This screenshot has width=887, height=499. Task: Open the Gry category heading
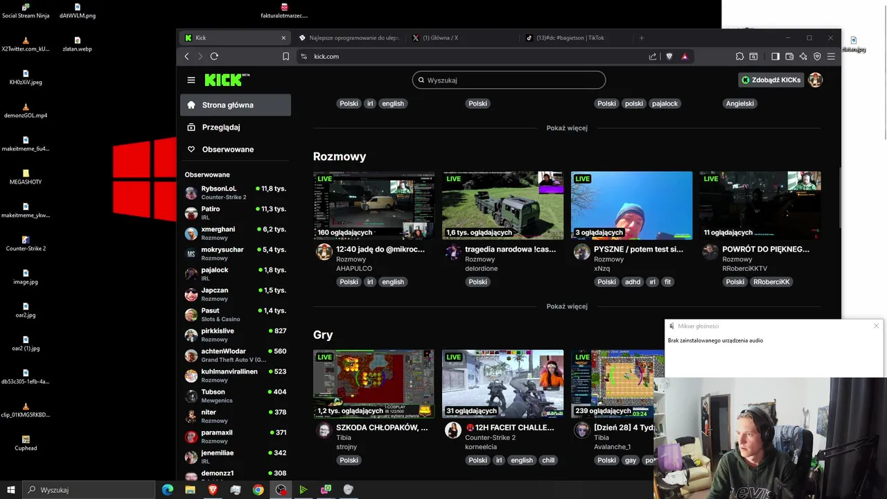323,335
